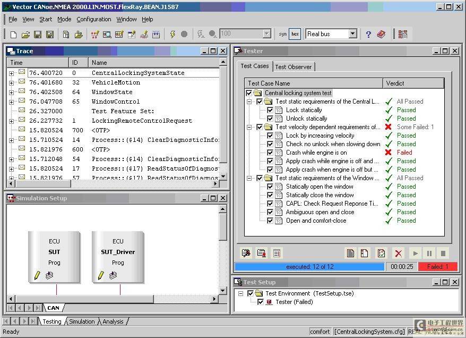466x338 pixels.
Task: Open the disabled 100 value dropdown
Action: tap(267, 34)
